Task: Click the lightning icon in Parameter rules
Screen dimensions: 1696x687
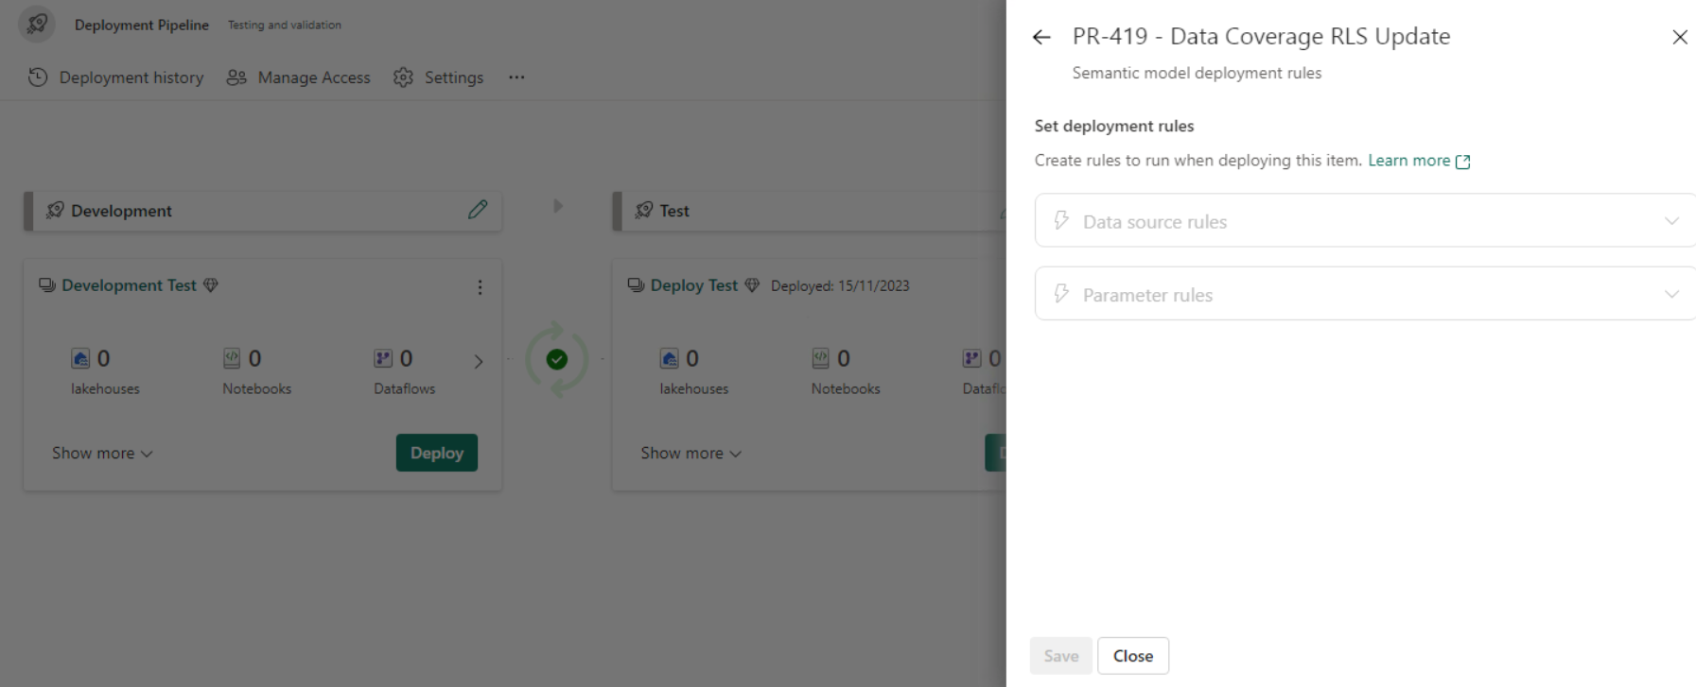Action: pyautogui.click(x=1061, y=293)
